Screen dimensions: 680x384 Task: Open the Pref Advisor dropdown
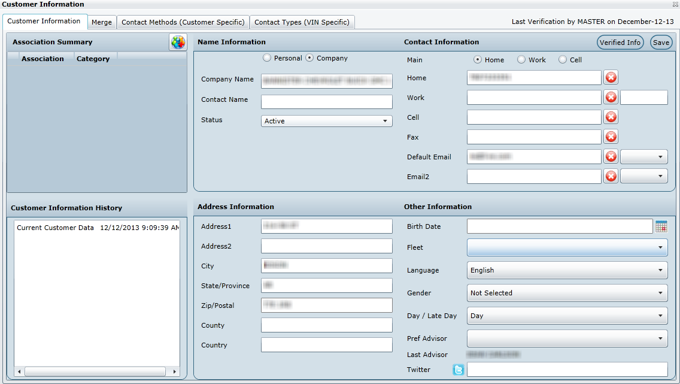click(x=567, y=338)
